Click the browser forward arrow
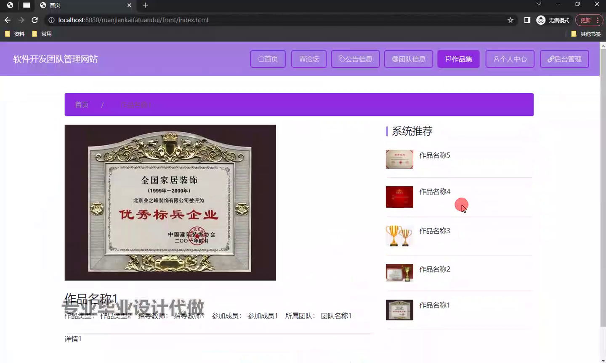The width and height of the screenshot is (606, 363). 21,20
